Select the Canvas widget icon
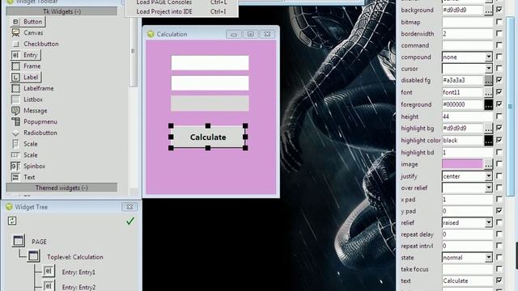Viewport: 518px width, 291px height. tap(15, 32)
